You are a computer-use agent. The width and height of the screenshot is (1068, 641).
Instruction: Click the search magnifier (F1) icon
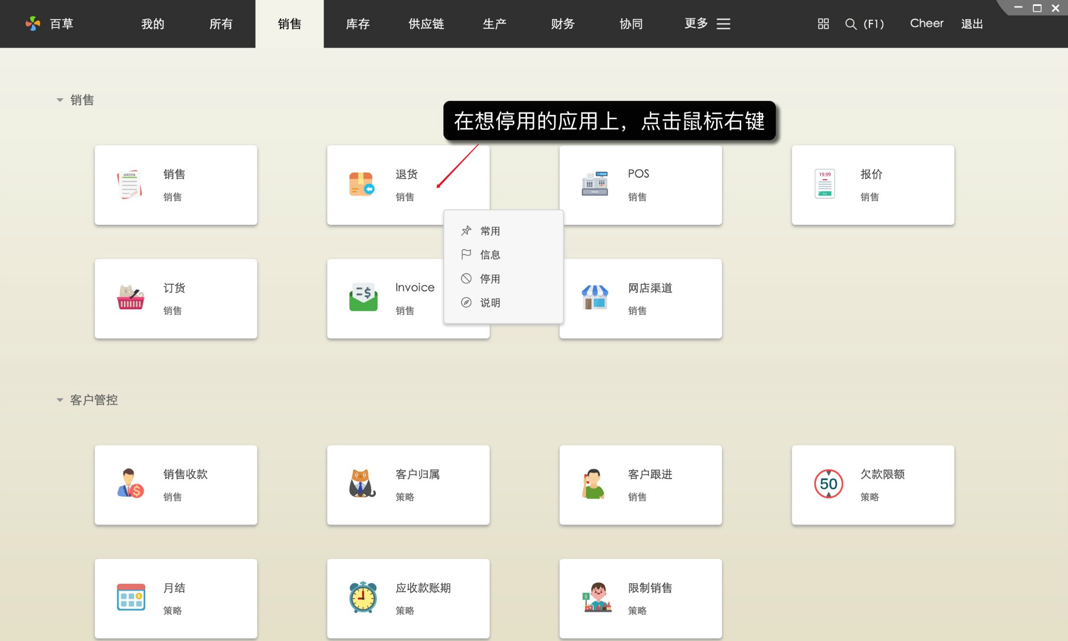(x=851, y=24)
